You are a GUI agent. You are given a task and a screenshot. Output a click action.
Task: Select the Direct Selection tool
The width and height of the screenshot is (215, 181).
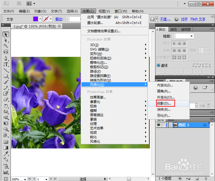point(6,40)
